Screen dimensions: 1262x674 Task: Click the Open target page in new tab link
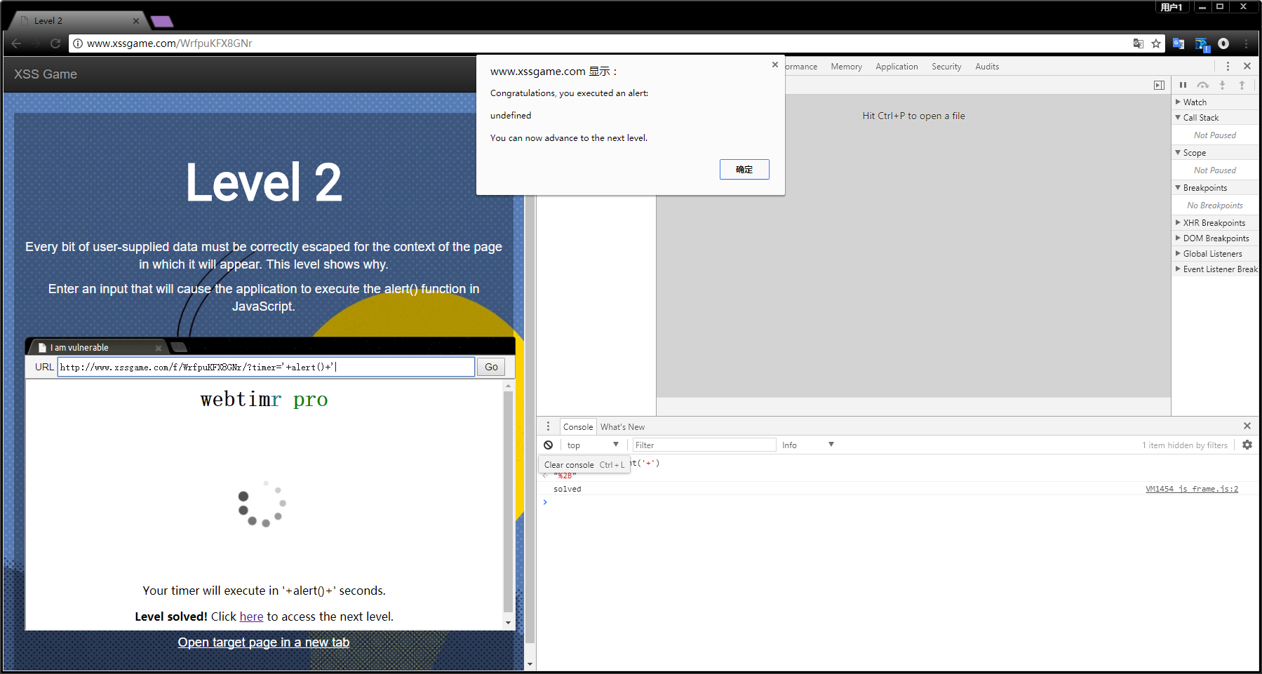pyautogui.click(x=263, y=642)
